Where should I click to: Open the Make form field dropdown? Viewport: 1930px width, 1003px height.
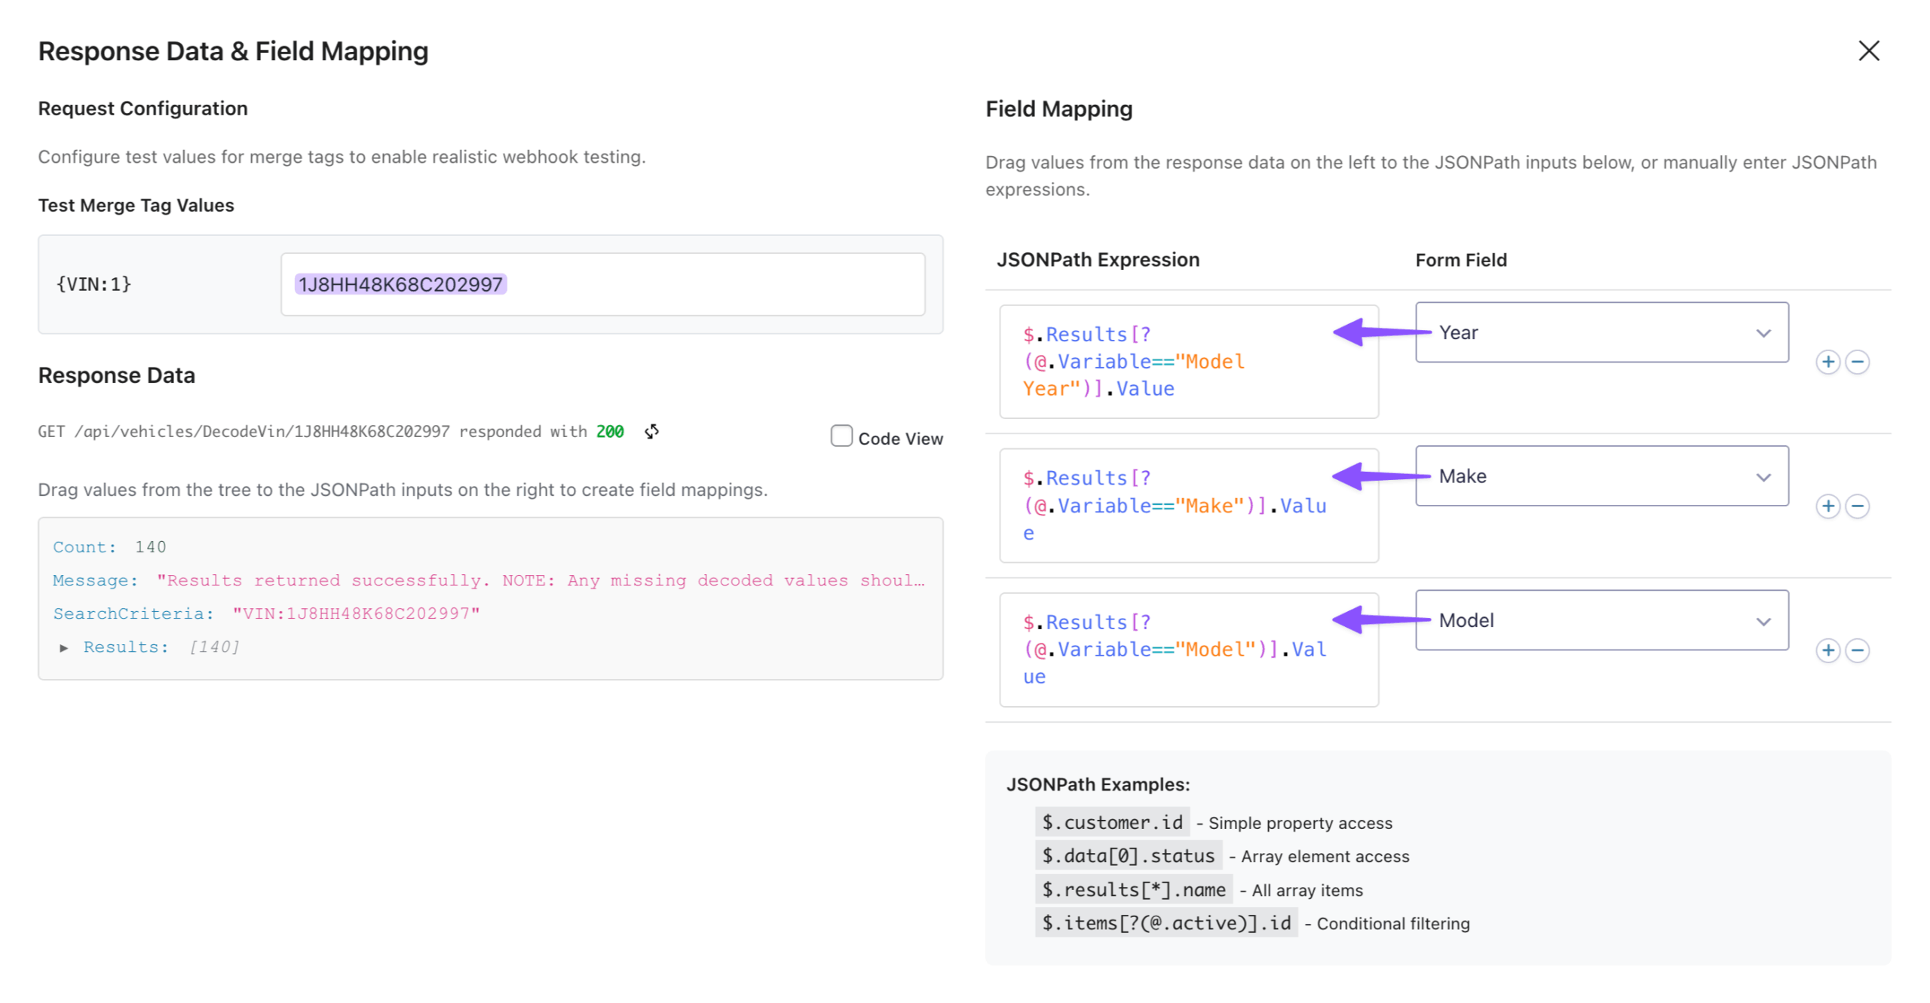[x=1601, y=476]
